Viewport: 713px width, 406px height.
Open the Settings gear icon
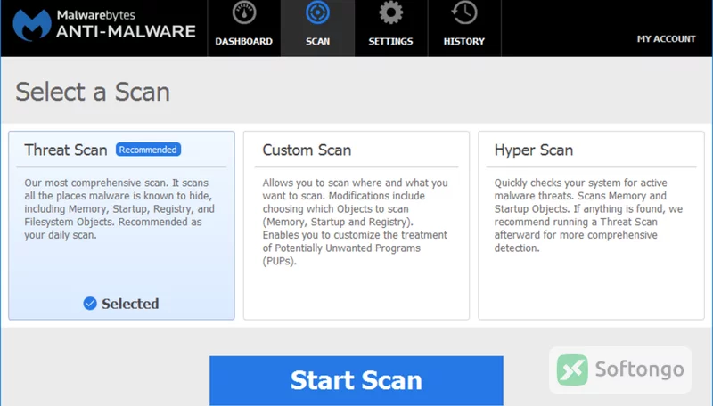(x=390, y=12)
